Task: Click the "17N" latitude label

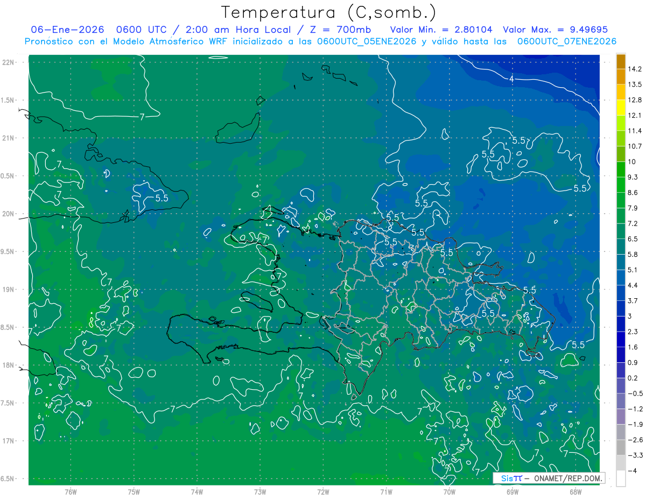Action: point(8,441)
